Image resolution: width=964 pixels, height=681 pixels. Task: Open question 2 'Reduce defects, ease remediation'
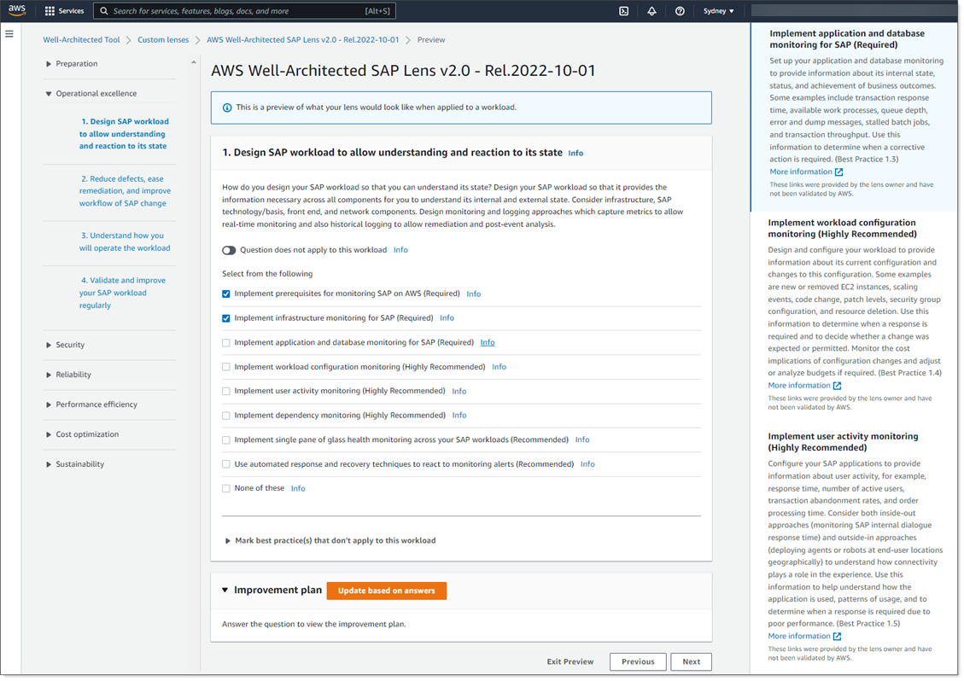(x=125, y=191)
